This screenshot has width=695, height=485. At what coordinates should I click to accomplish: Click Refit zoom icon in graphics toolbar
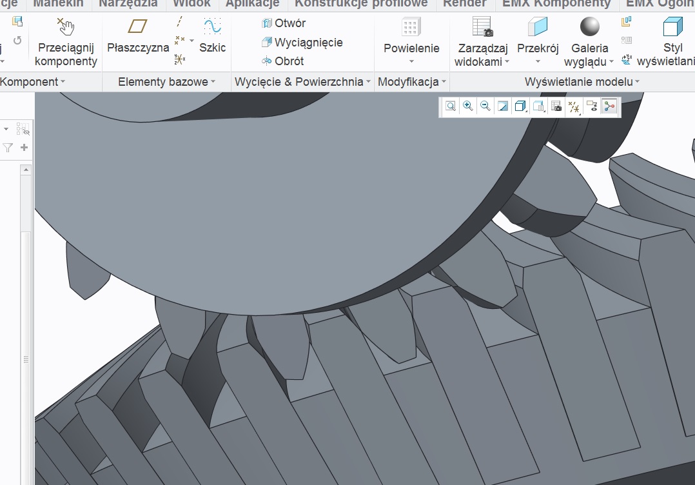click(450, 106)
